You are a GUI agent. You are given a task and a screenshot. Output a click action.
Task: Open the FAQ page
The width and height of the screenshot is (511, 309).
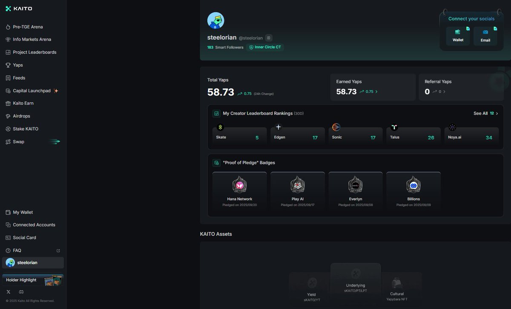tap(17, 250)
